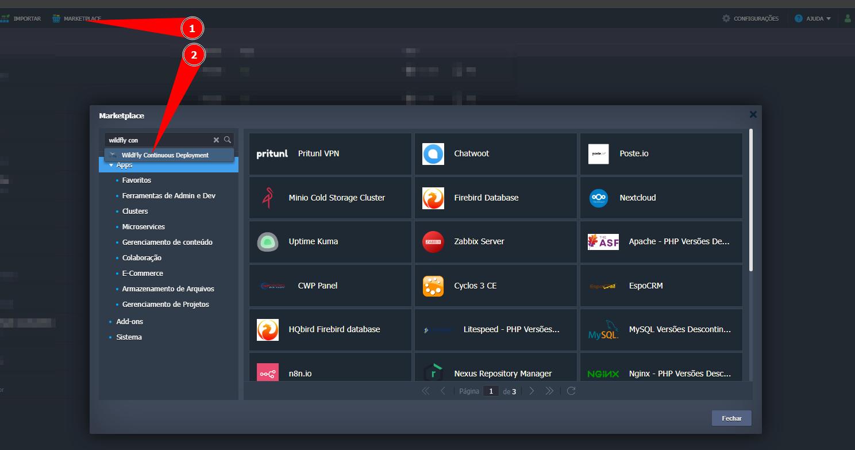Jump to last page arrow
855x450 pixels.
549,391
